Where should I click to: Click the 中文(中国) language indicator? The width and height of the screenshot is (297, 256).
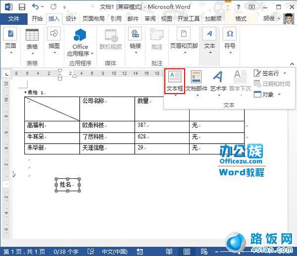115,252
